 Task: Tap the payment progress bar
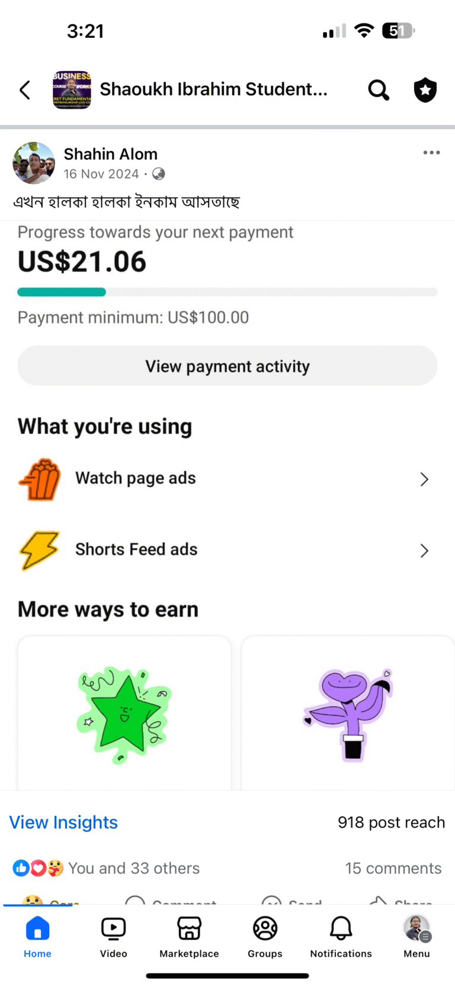[227, 292]
